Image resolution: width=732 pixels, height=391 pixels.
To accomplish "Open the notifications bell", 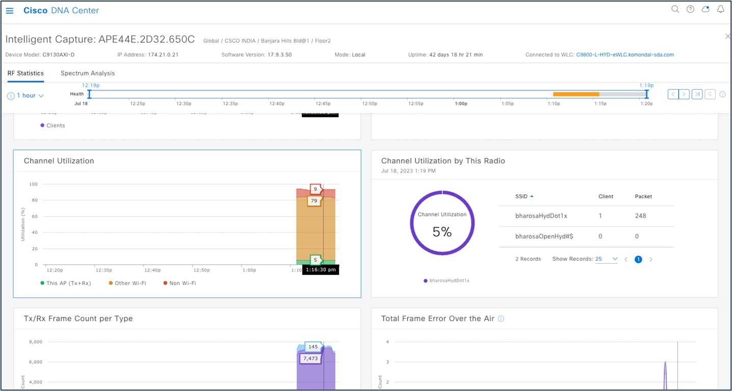I will tap(720, 9).
